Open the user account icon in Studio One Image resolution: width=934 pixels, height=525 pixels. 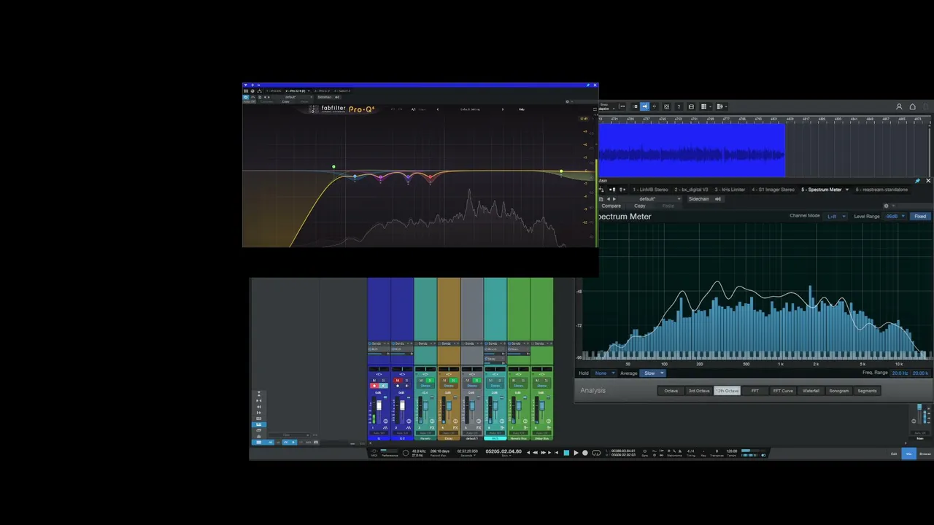899,106
